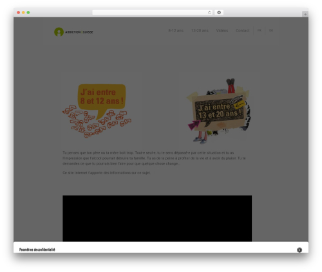Open a new browser tab with plus
322x272 pixels.
click(305, 14)
